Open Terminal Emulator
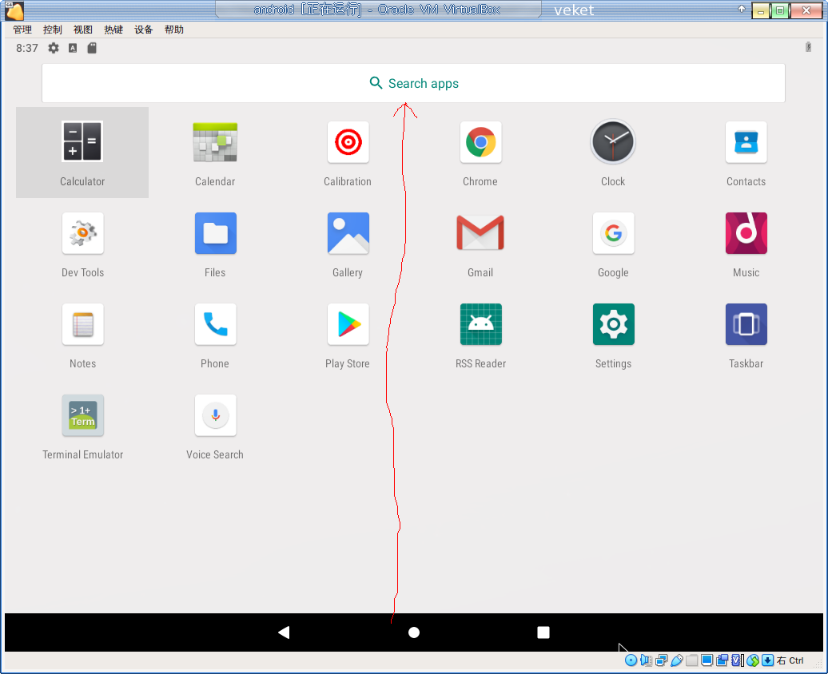Screen dimensions: 828x674 point(82,426)
